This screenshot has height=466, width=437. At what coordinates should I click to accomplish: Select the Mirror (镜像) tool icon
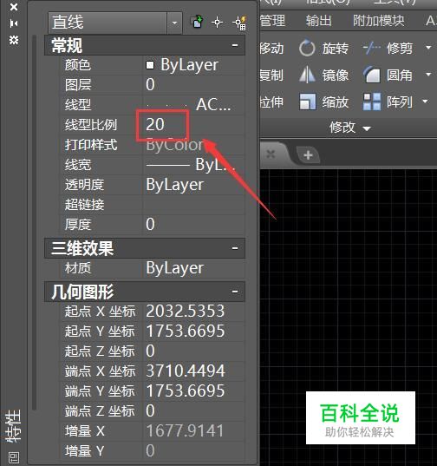pyautogui.click(x=307, y=75)
